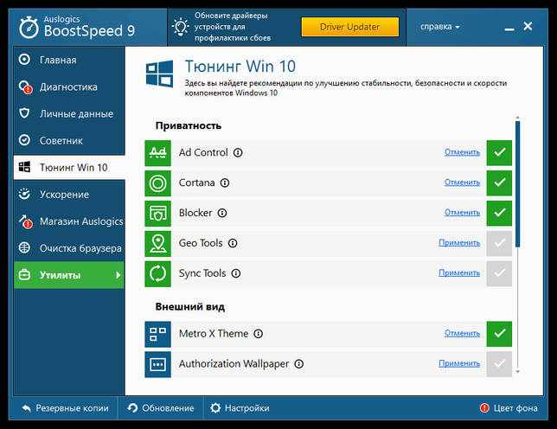Open the справка dropdown menu
This screenshot has width=557, height=429.
coord(439,27)
